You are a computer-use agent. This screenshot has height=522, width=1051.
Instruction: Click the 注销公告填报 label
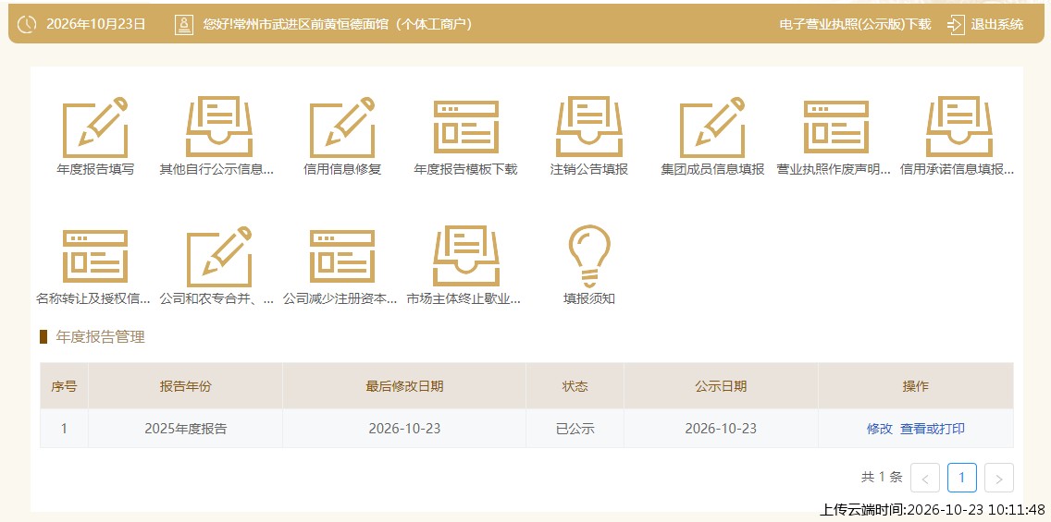click(x=589, y=169)
